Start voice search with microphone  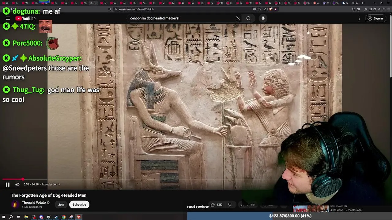pyautogui.click(x=263, y=18)
